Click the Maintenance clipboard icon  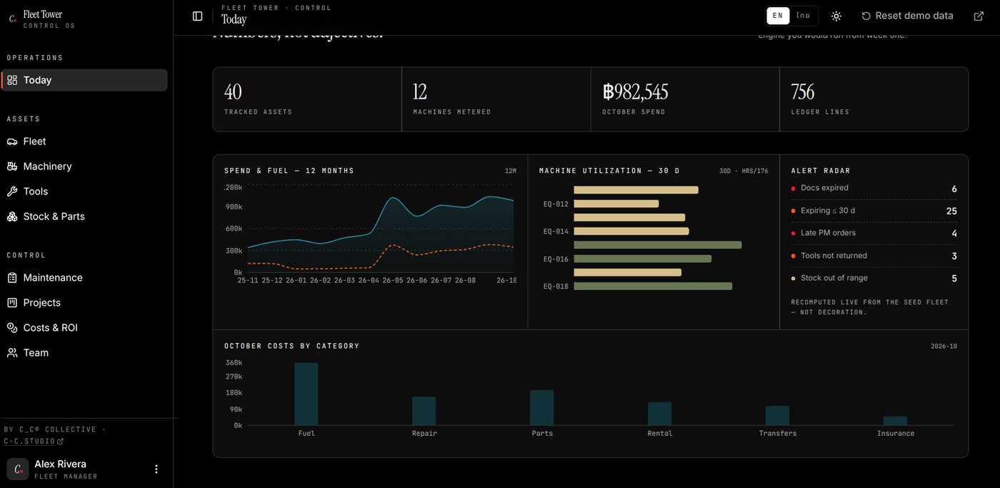[x=12, y=278]
